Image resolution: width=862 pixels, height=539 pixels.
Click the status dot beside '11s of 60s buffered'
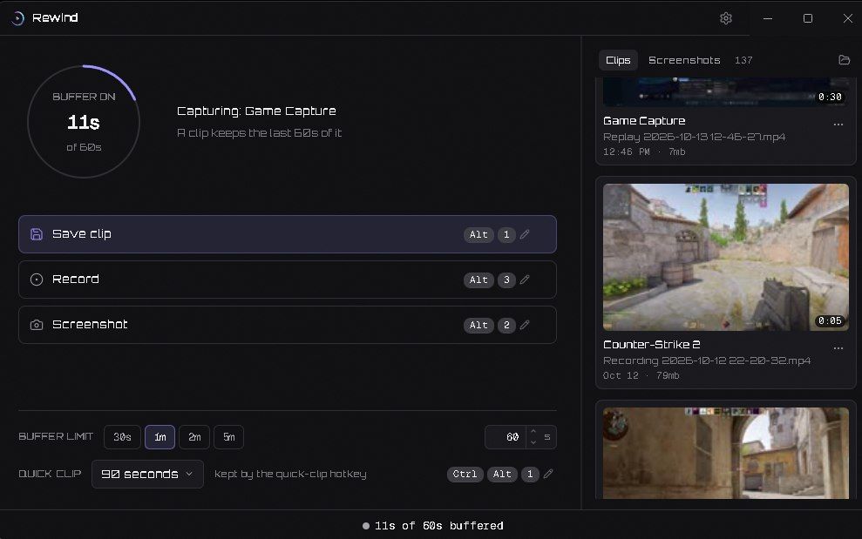click(366, 526)
